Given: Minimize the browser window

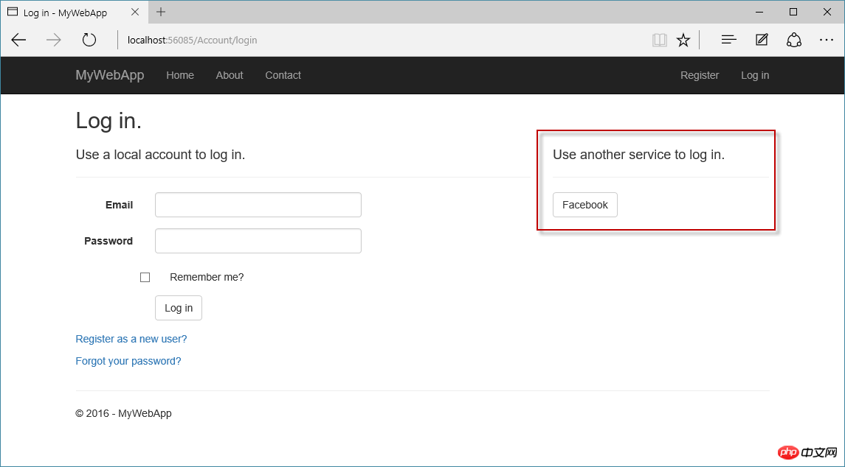Looking at the screenshot, I should 760,12.
